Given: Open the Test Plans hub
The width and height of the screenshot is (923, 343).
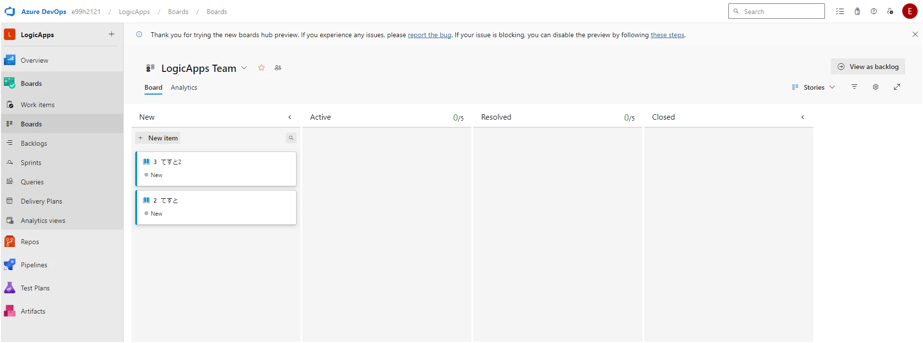Looking at the screenshot, I should (x=62, y=288).
